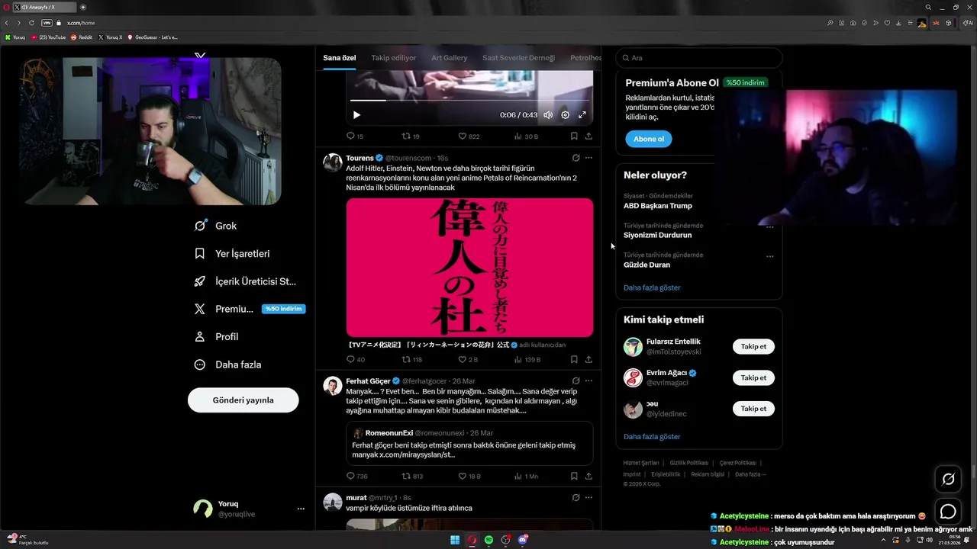977x549 pixels.
Task: Bookmark the Tourens post
Action: pyautogui.click(x=574, y=359)
